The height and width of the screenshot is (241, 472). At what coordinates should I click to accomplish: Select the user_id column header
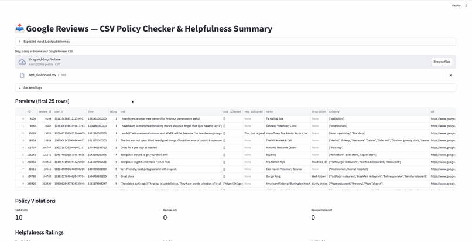(70, 111)
